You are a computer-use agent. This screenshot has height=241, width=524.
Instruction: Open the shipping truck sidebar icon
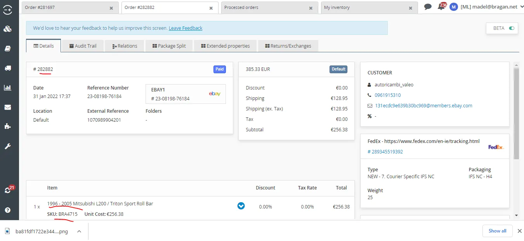coord(7,68)
